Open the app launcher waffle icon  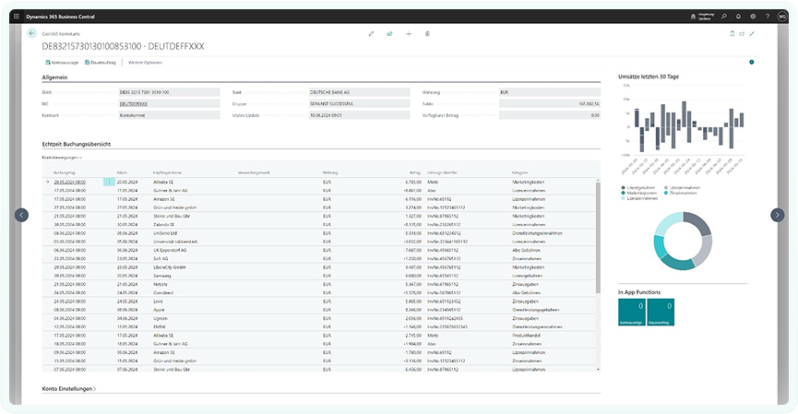(x=17, y=17)
